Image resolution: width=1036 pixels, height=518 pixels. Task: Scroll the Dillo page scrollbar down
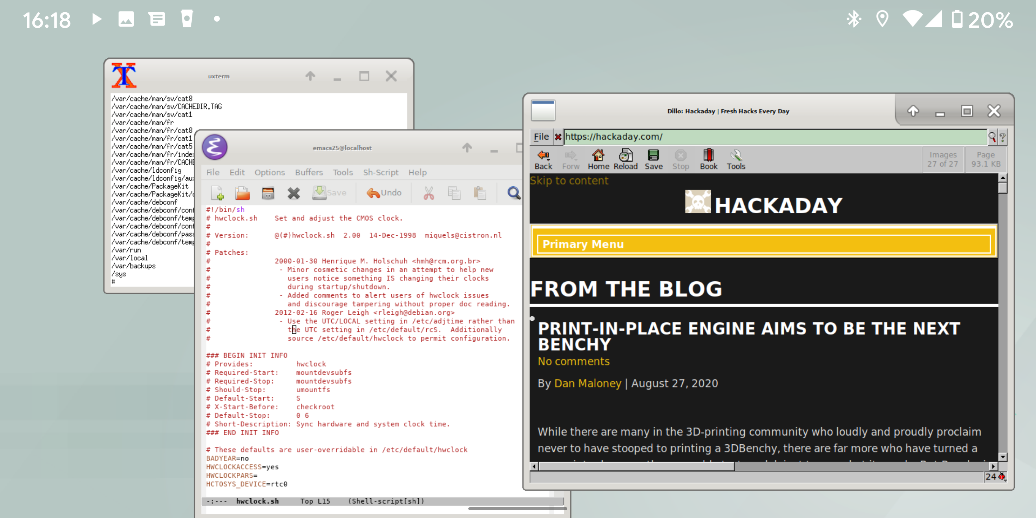pyautogui.click(x=1003, y=458)
